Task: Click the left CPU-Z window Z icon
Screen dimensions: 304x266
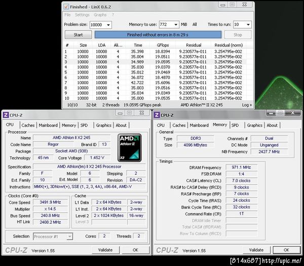Action: point(6,115)
